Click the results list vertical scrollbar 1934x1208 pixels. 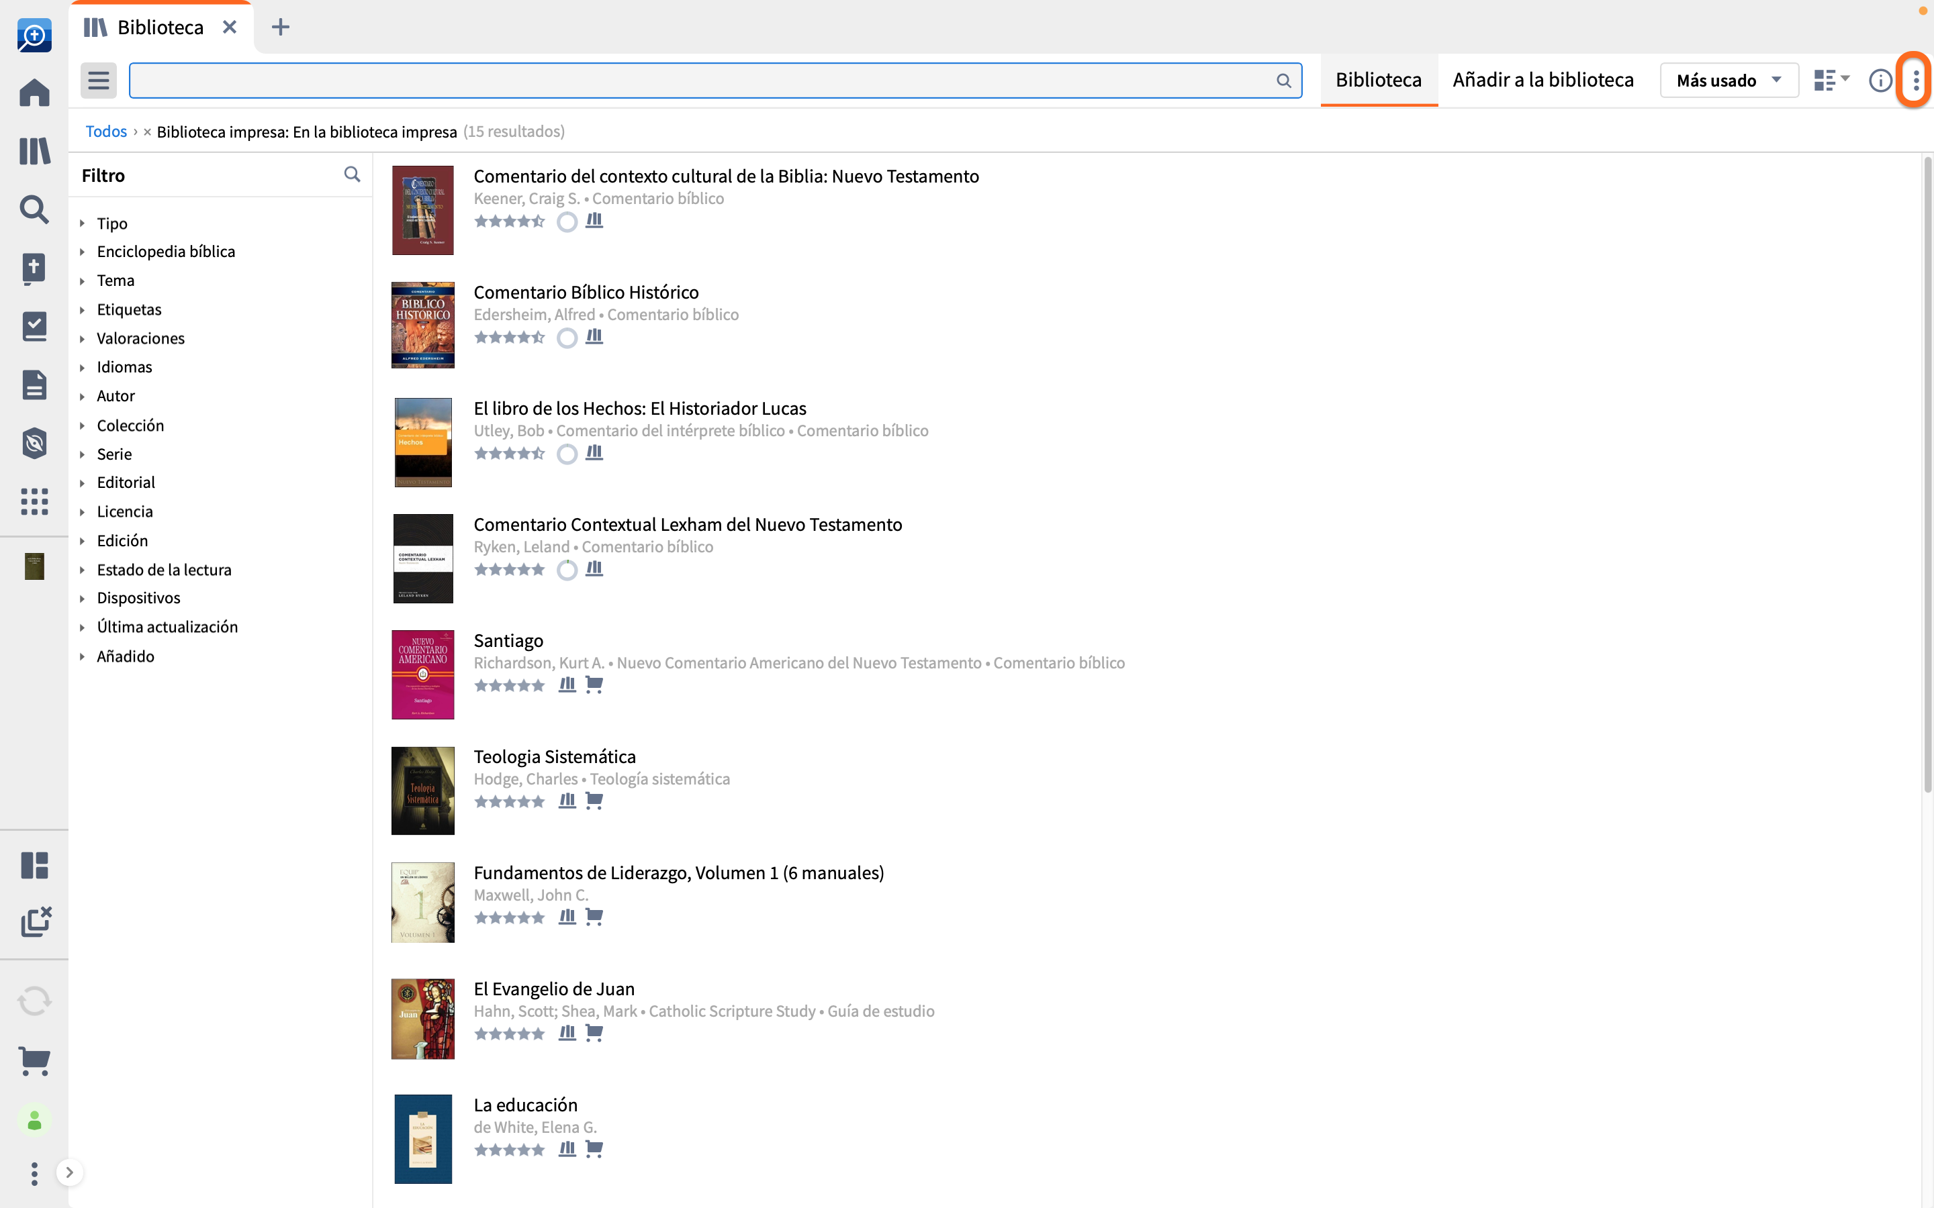click(1927, 475)
